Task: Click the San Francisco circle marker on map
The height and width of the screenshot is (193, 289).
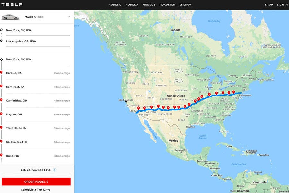Action: pyautogui.click(x=126, y=101)
